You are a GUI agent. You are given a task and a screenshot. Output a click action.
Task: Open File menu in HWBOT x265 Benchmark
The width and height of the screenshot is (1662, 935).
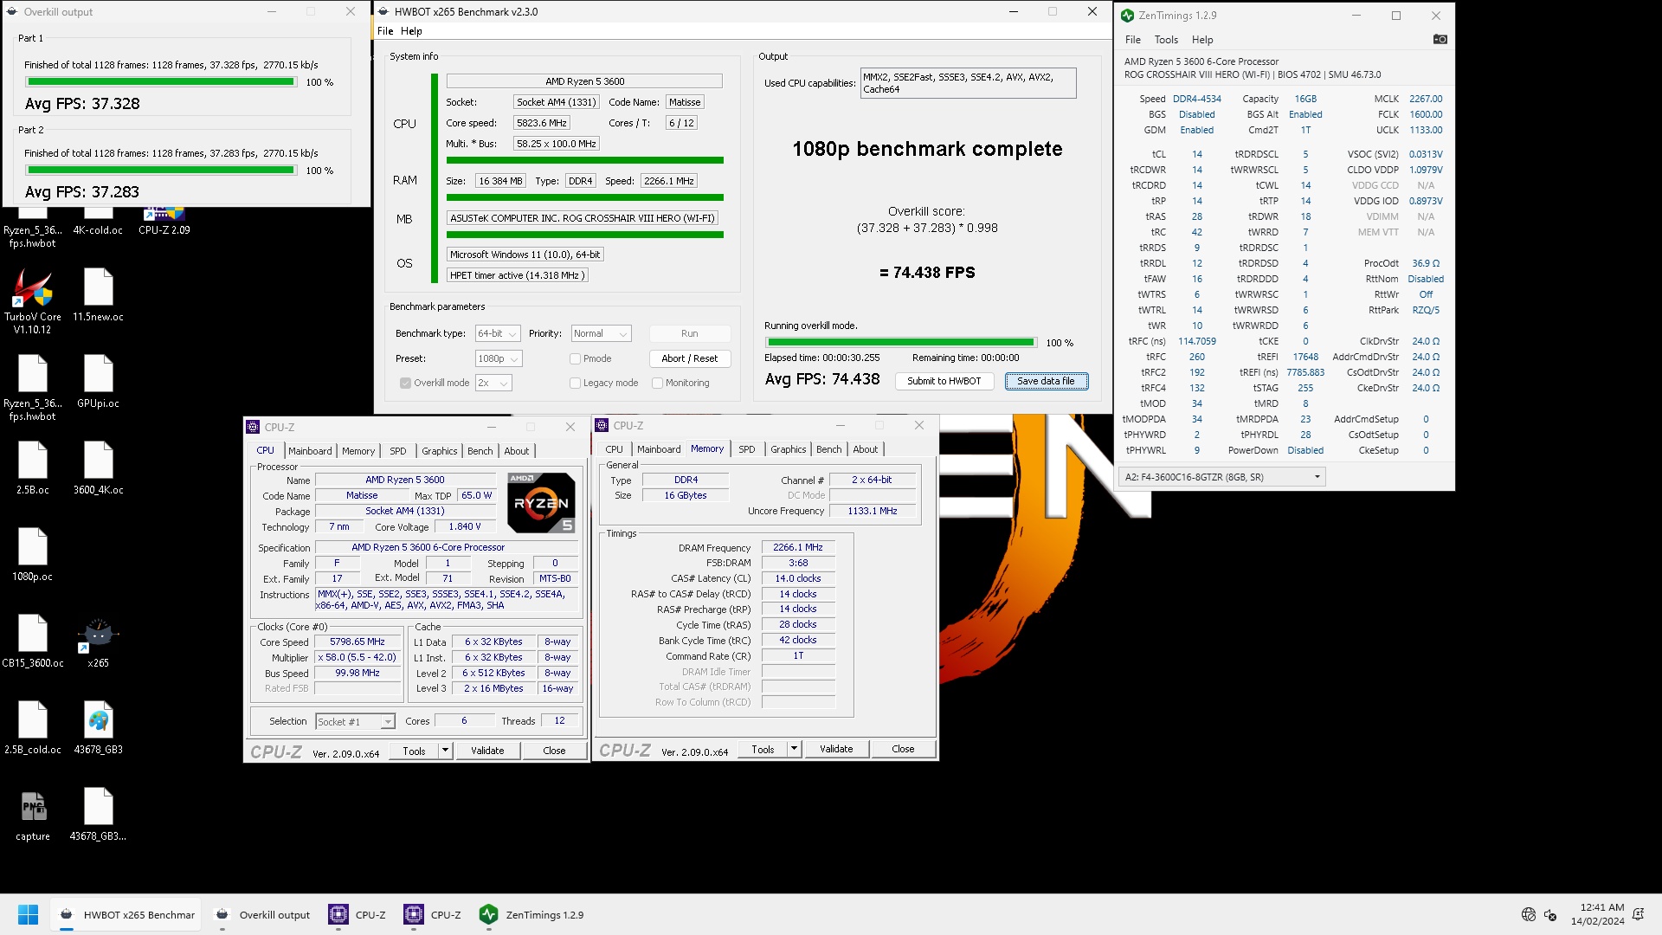(385, 31)
